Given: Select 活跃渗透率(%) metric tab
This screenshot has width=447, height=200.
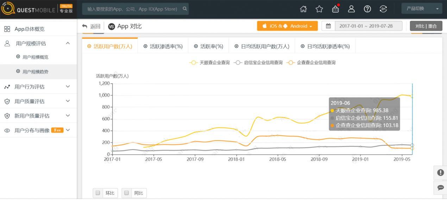Looking at the screenshot, I should point(163,46).
